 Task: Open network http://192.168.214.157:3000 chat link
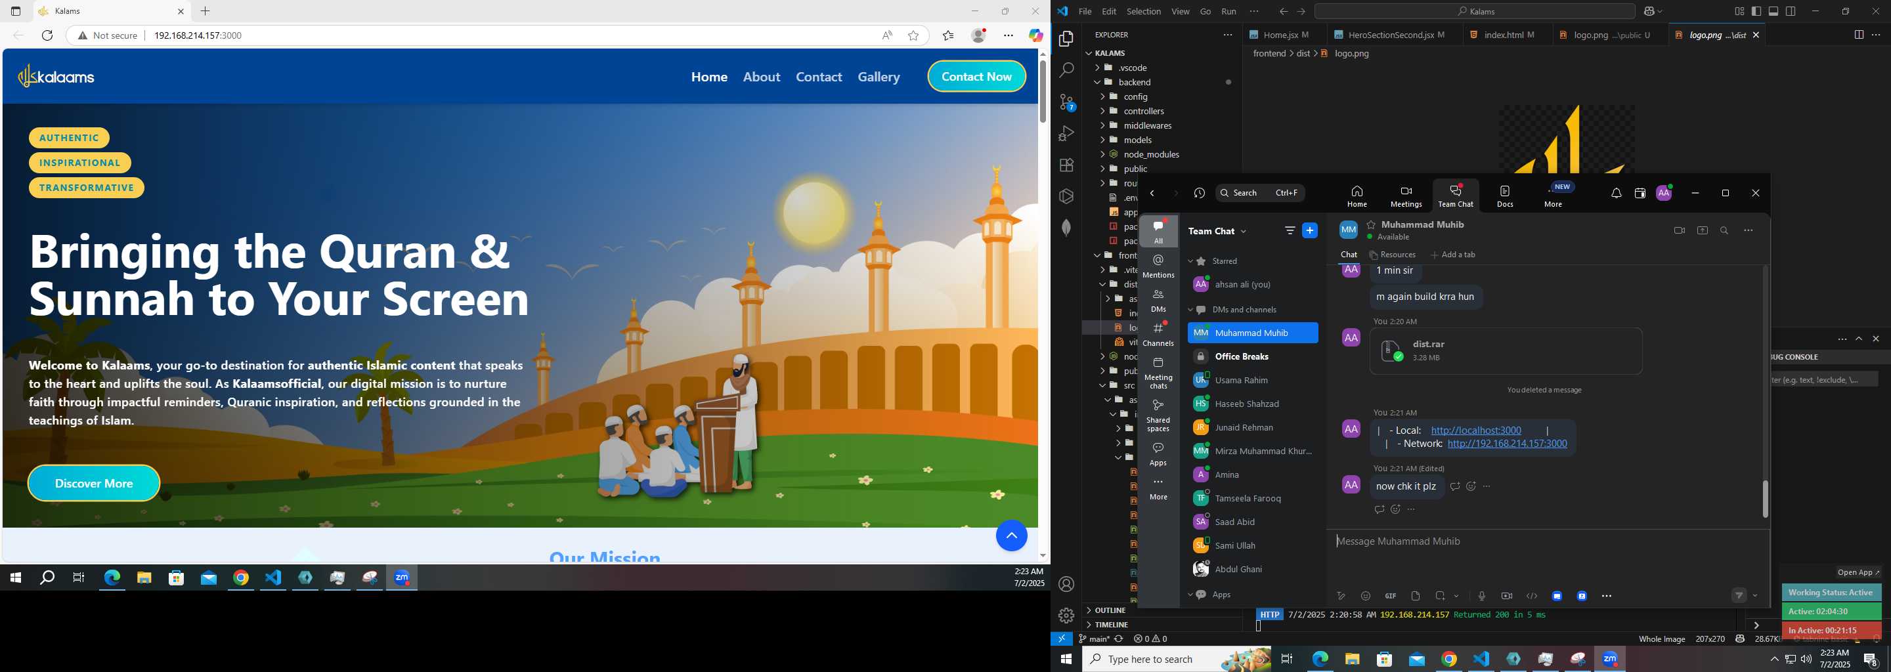pos(1507,444)
